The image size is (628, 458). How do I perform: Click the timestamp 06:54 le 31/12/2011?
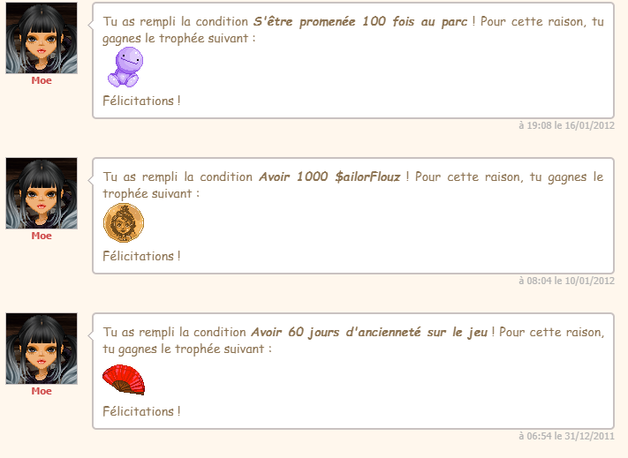pyautogui.click(x=566, y=436)
